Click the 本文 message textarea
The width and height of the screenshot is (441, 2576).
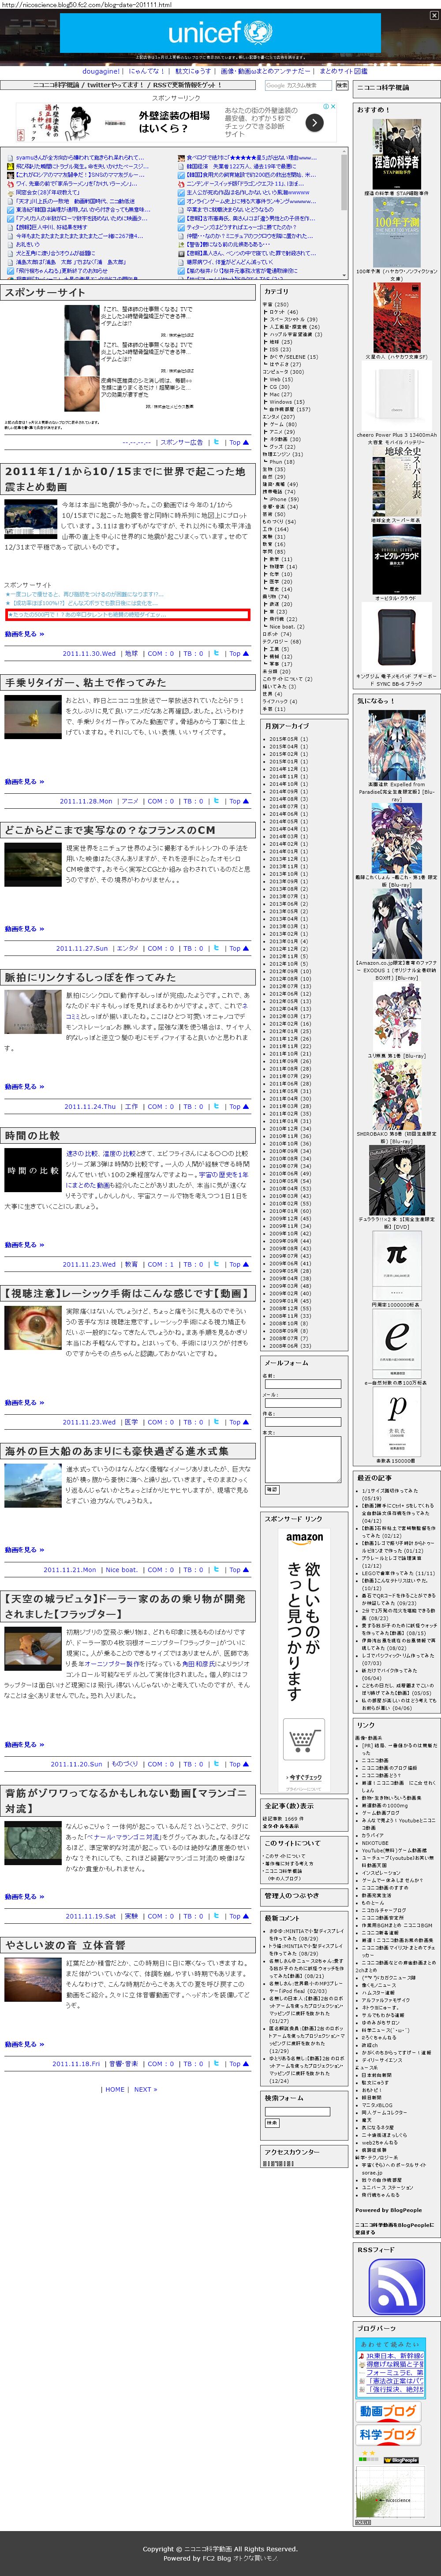click(303, 1457)
